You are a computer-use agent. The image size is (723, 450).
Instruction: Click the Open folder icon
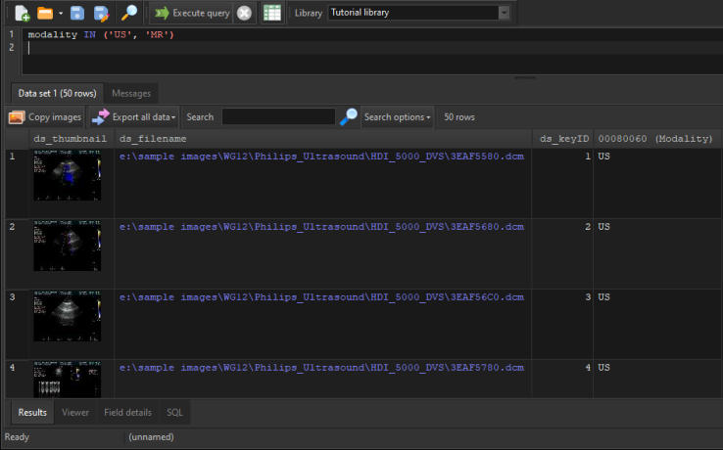pos(45,13)
